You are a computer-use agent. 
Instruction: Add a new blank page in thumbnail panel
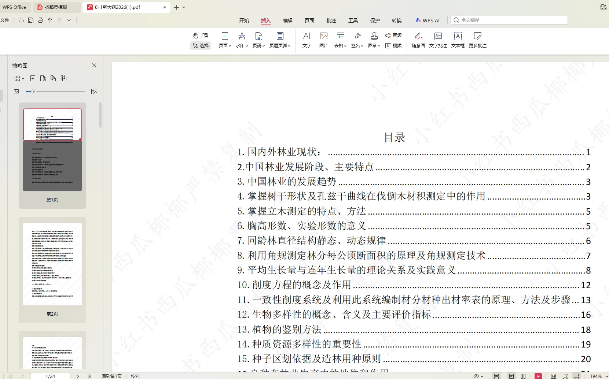(33, 78)
